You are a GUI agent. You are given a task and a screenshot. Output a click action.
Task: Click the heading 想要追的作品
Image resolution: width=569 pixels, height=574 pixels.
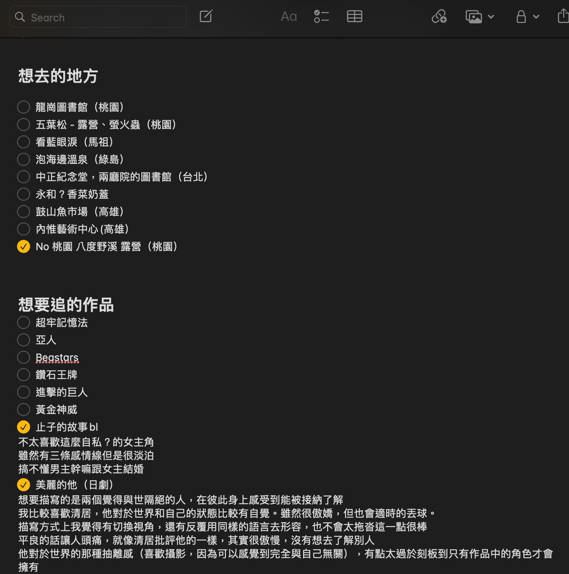(x=66, y=305)
